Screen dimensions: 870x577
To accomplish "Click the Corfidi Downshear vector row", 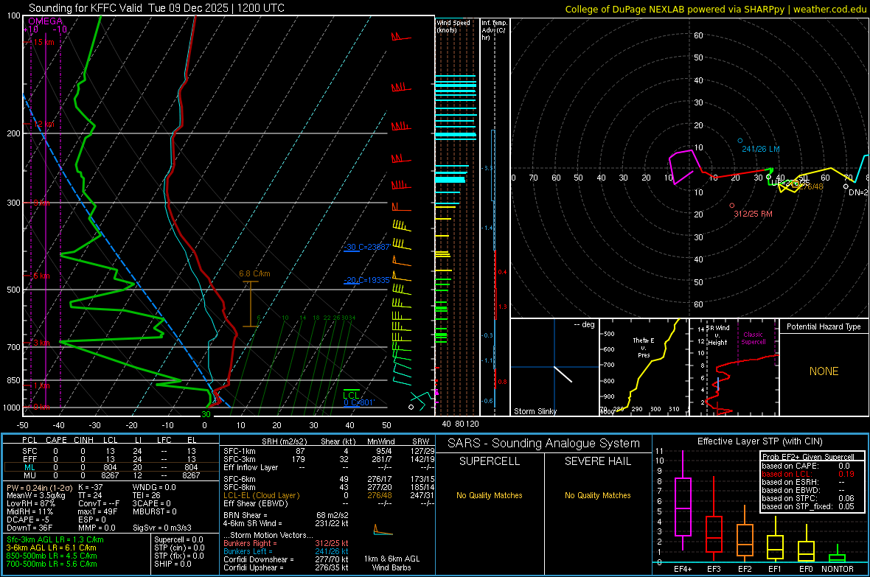I will tap(286, 559).
